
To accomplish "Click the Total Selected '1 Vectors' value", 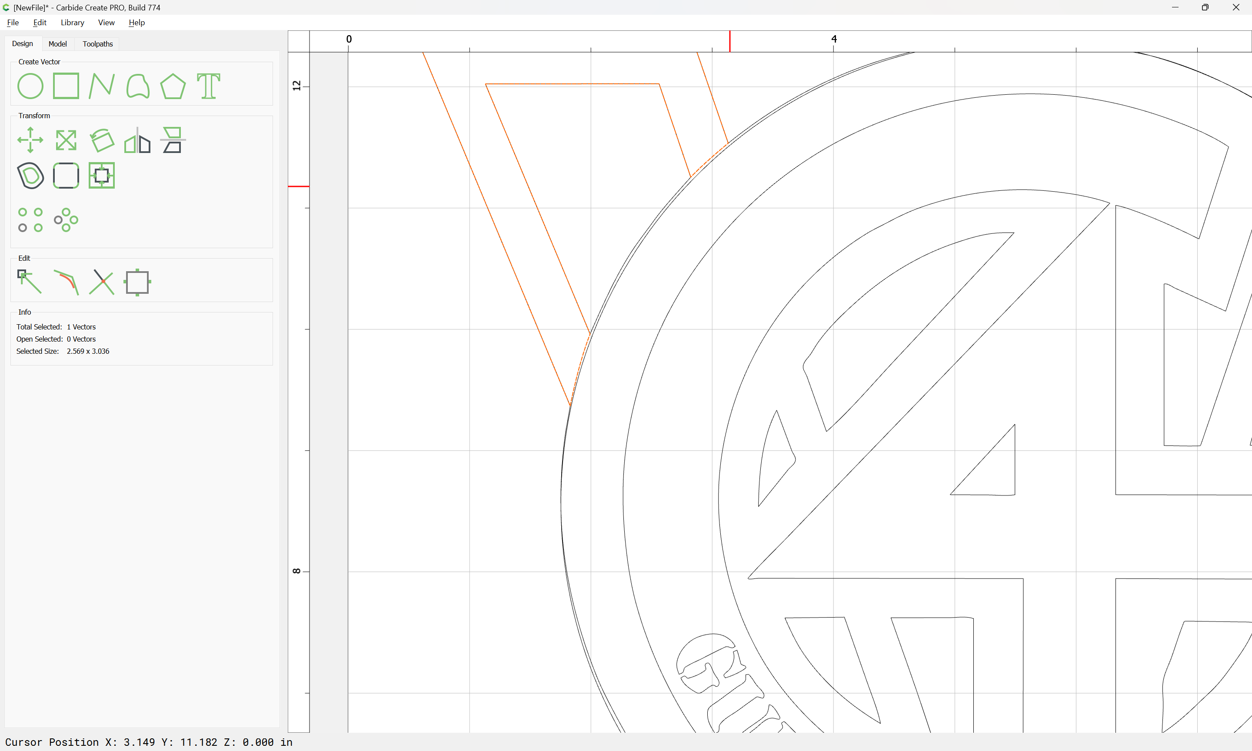I will pos(81,327).
